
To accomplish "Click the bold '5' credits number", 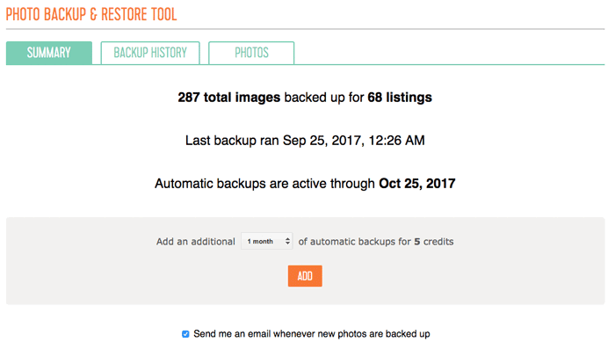I will [x=417, y=242].
